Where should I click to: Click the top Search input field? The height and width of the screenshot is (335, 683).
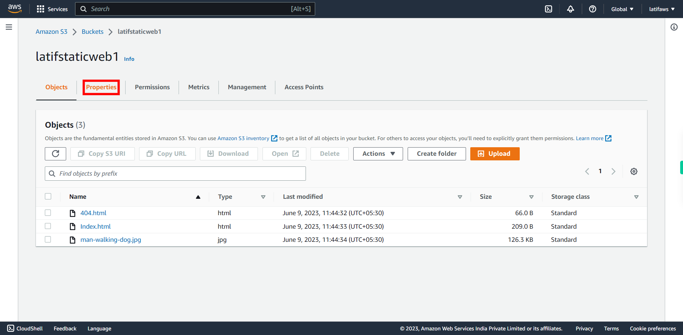point(195,9)
